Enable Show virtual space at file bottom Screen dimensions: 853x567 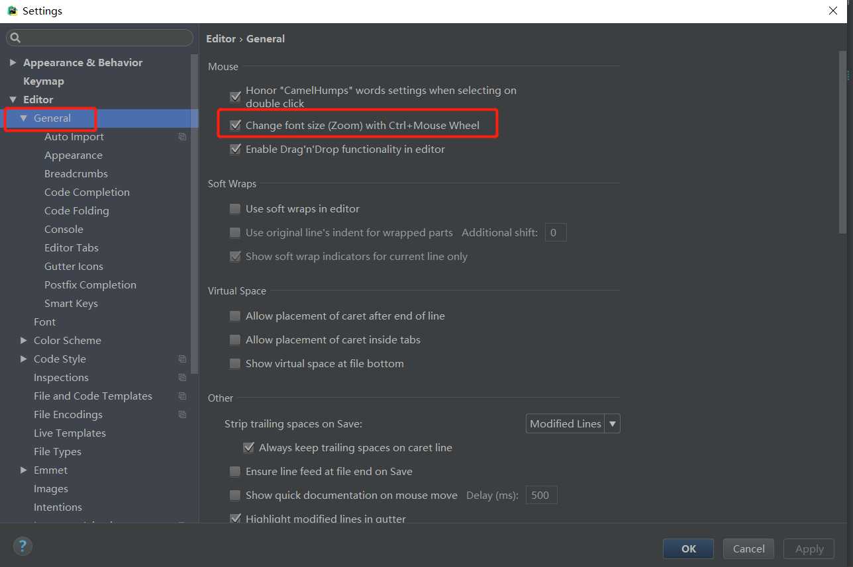(235, 364)
